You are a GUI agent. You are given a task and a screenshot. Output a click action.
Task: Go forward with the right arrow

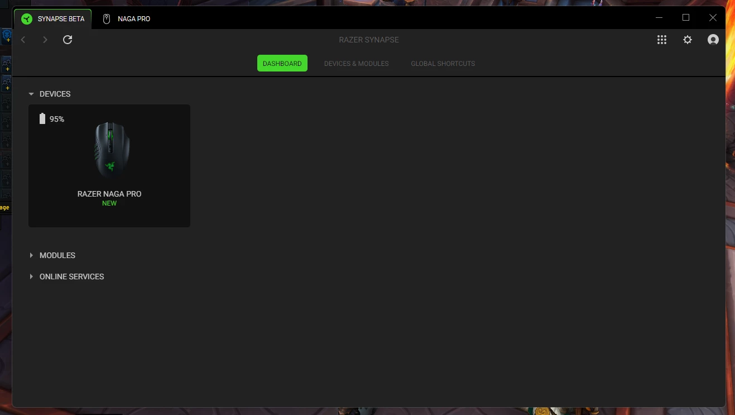[x=45, y=40]
